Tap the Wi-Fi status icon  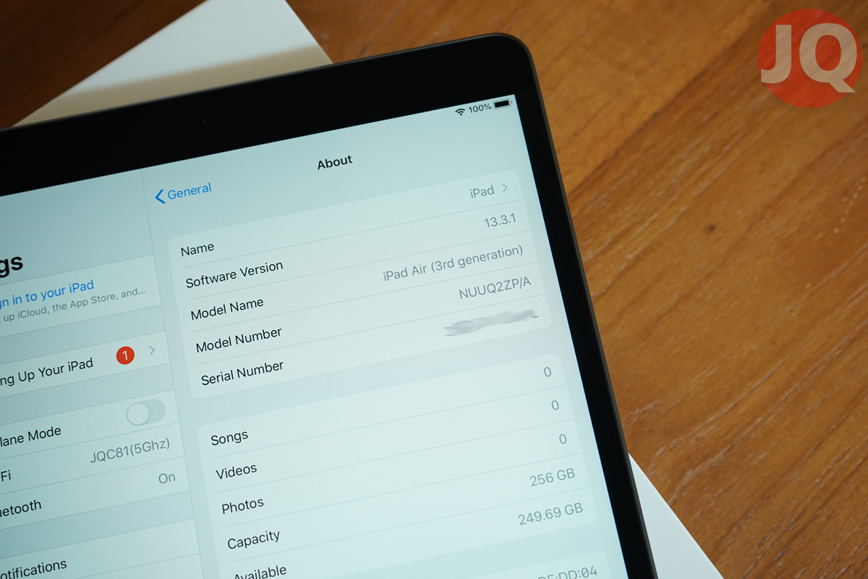pos(460,111)
